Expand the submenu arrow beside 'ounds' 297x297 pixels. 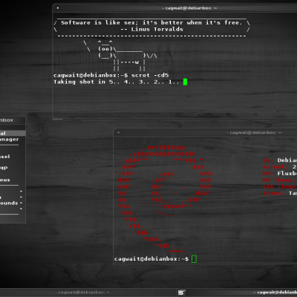click(x=21, y=203)
